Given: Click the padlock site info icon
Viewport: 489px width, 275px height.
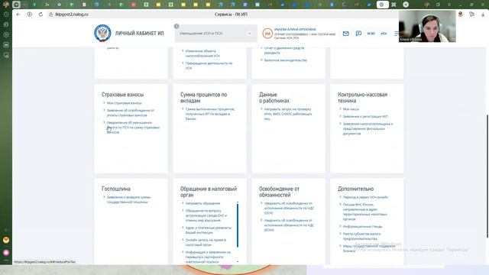Looking at the screenshot, I should [x=51, y=15].
